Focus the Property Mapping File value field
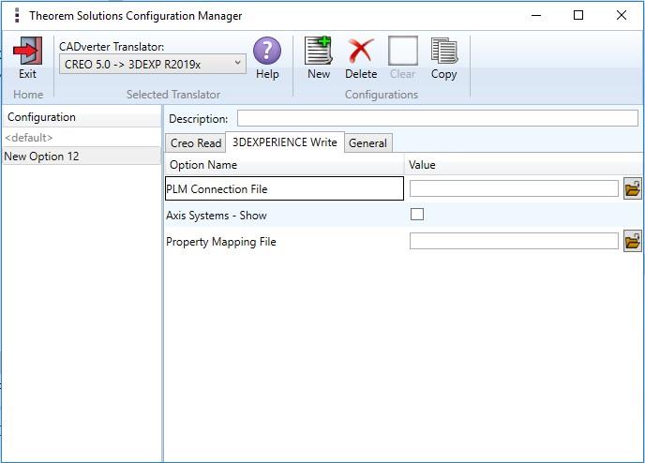 (x=514, y=241)
